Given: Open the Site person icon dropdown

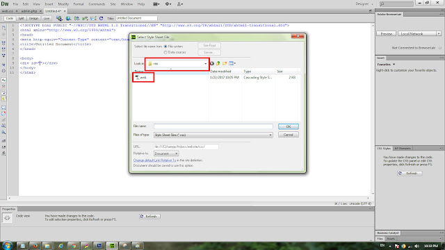Looking at the screenshot, I should tap(180, 4).
